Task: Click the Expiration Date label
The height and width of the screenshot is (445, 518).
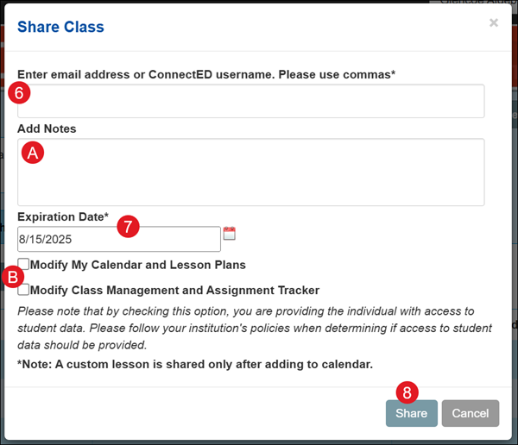Action: pyautogui.click(x=63, y=216)
